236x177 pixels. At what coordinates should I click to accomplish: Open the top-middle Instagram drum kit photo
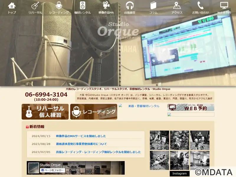[x=180, y=140]
